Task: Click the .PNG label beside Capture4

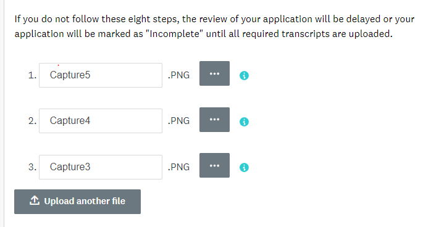Action: (178, 121)
